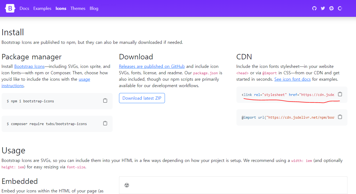356x194 pixels.
Task: Click the Bootstrap logo in navbar
Action: click(x=10, y=9)
